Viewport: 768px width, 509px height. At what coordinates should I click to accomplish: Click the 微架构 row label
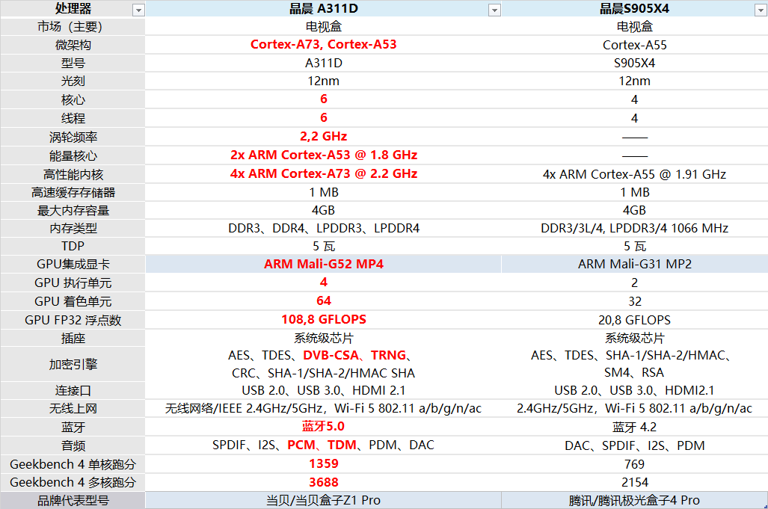pyautogui.click(x=73, y=45)
